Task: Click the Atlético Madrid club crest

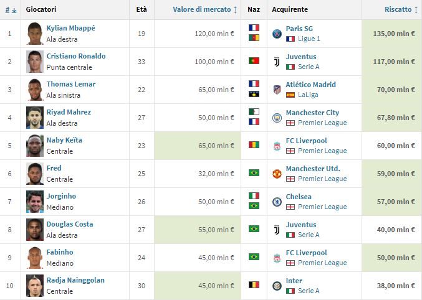Action: coord(277,90)
